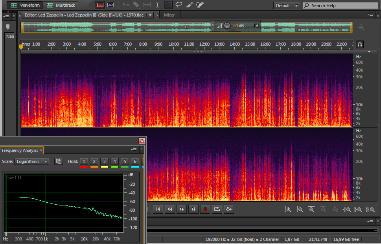Open Frequency Analysis panel options menu

(134, 150)
